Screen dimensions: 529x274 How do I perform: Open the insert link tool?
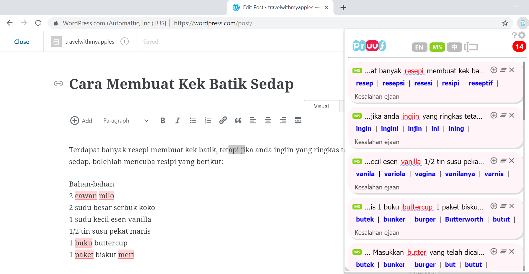[x=223, y=120]
